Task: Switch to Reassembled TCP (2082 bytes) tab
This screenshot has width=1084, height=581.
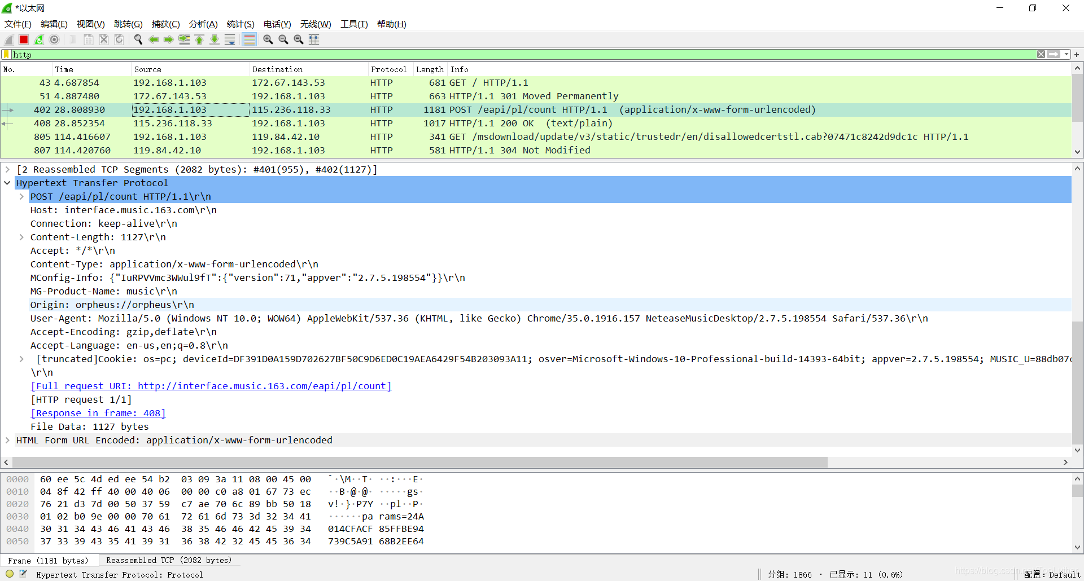Action: [169, 560]
